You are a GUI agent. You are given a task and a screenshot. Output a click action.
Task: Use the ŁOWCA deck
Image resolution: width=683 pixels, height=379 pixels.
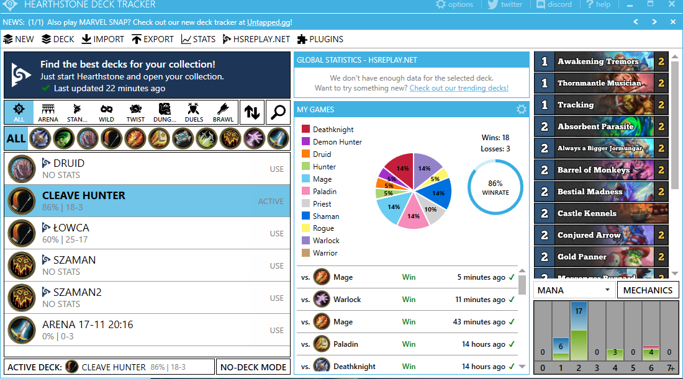(x=276, y=234)
